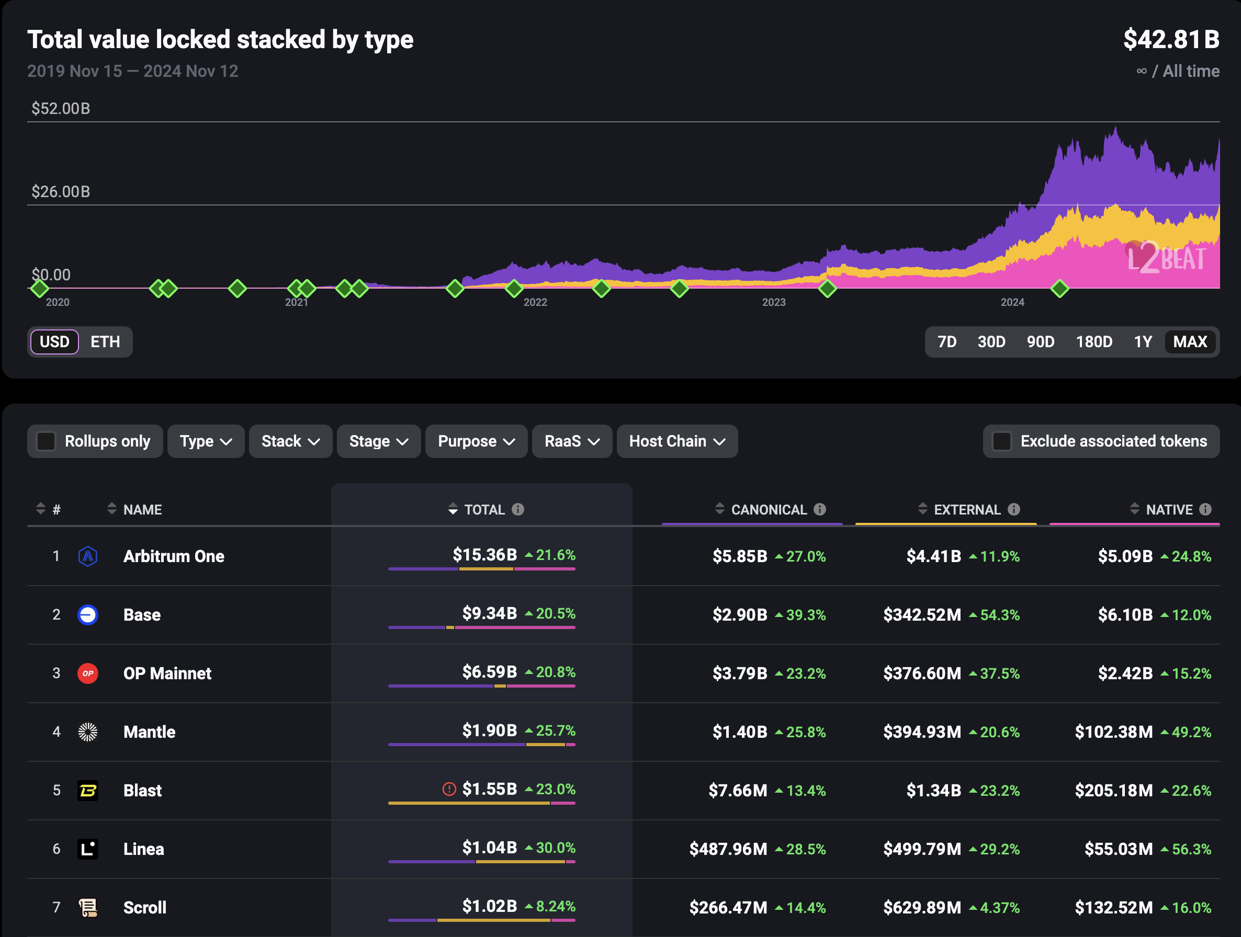Switch chart currency to ETH
1241x937 pixels.
pyautogui.click(x=105, y=341)
